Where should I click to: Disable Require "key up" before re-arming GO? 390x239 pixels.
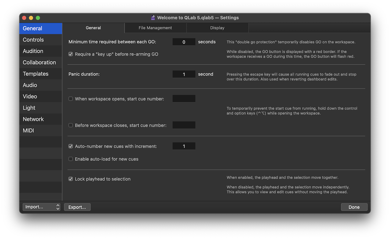point(71,54)
